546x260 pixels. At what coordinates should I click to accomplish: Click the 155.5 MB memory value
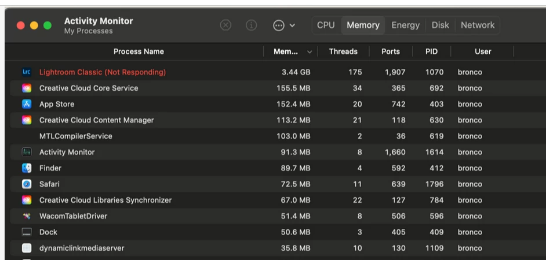point(293,88)
